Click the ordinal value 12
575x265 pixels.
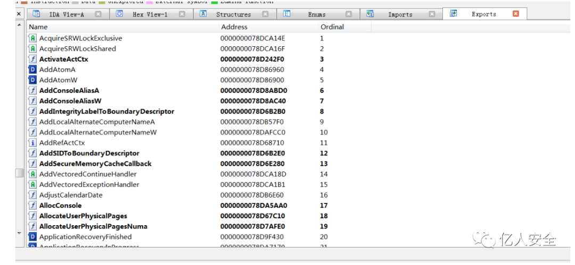click(324, 153)
